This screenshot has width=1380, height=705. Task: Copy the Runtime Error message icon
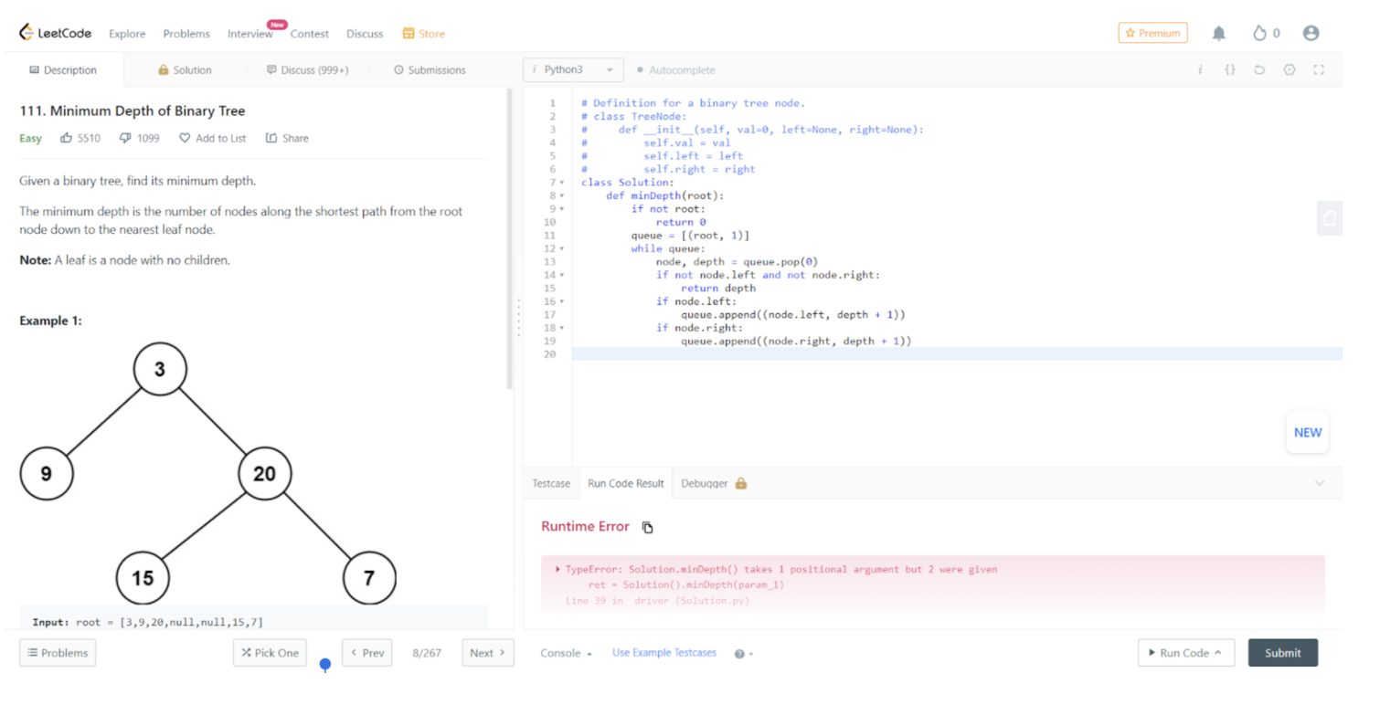pyautogui.click(x=648, y=527)
